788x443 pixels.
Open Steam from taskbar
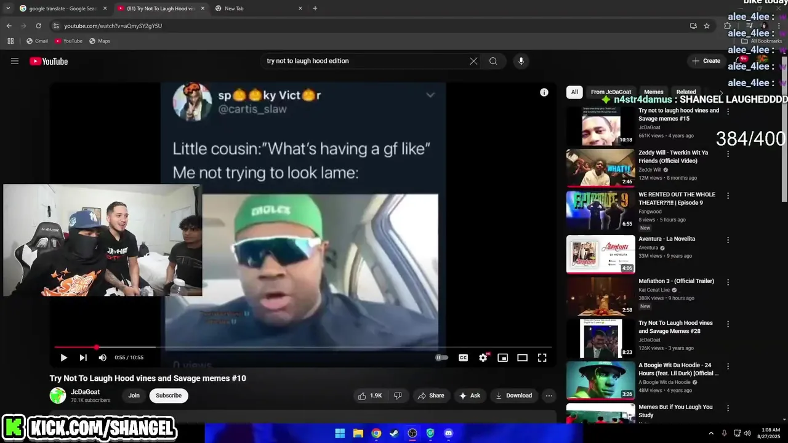point(394,433)
